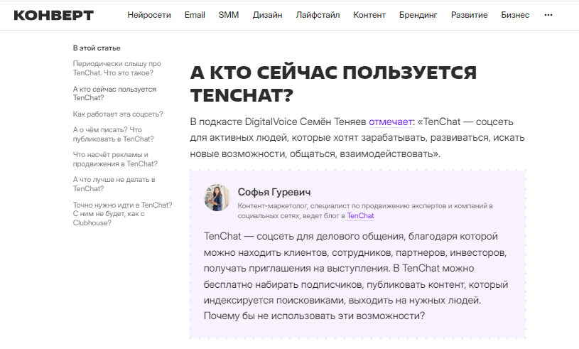This screenshot has width=579, height=349.
Task: Go to the Email category
Action: click(195, 15)
